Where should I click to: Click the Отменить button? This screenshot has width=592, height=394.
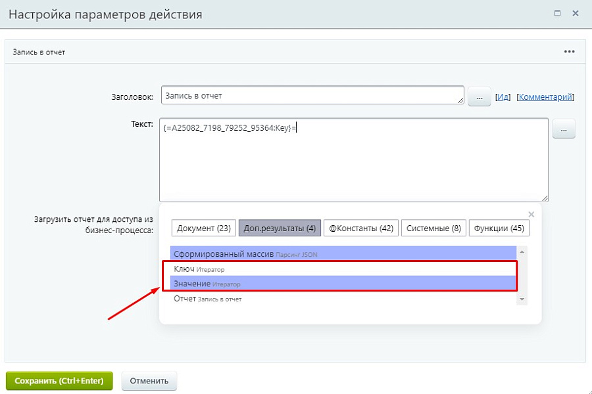point(149,380)
